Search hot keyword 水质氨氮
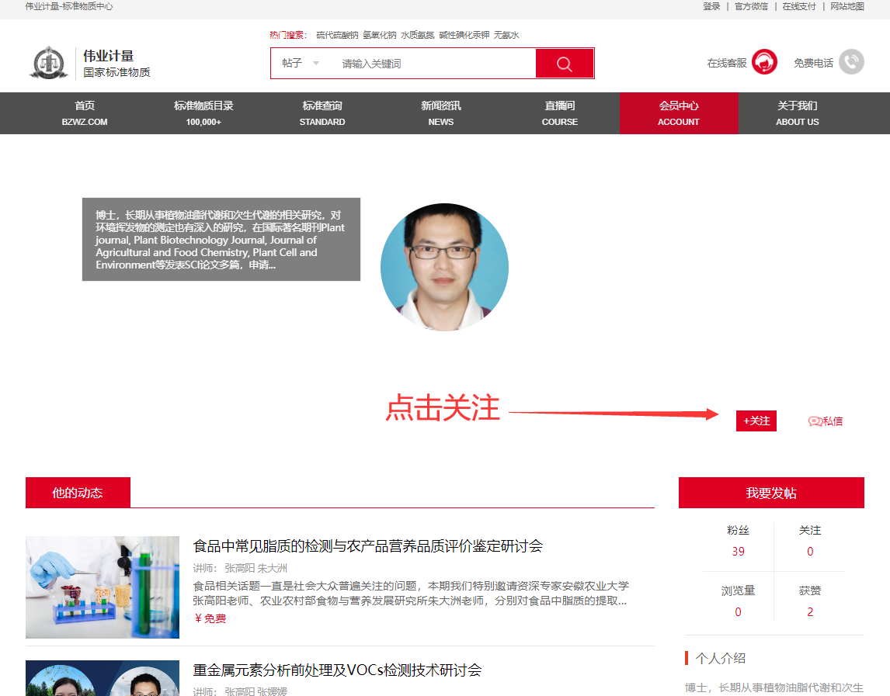 point(418,35)
